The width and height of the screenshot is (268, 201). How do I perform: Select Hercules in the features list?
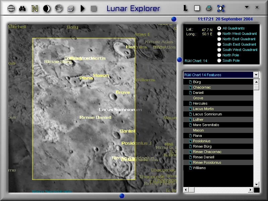coord(218,103)
